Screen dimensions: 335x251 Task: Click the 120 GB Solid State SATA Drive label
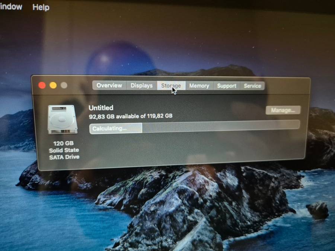pyautogui.click(x=64, y=150)
